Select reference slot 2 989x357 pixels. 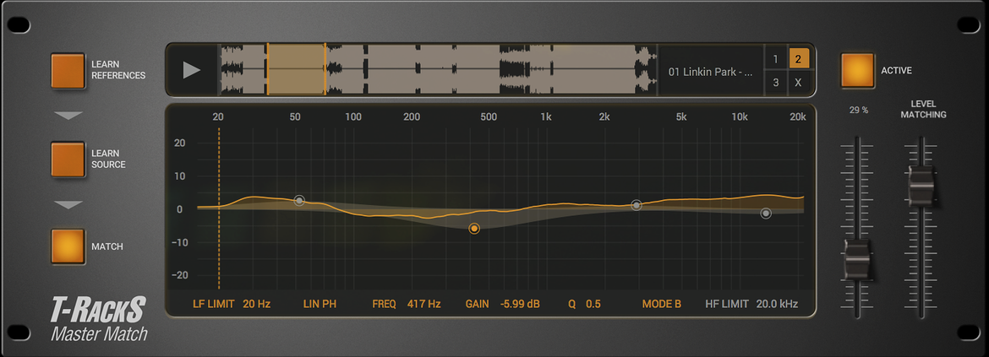click(798, 60)
